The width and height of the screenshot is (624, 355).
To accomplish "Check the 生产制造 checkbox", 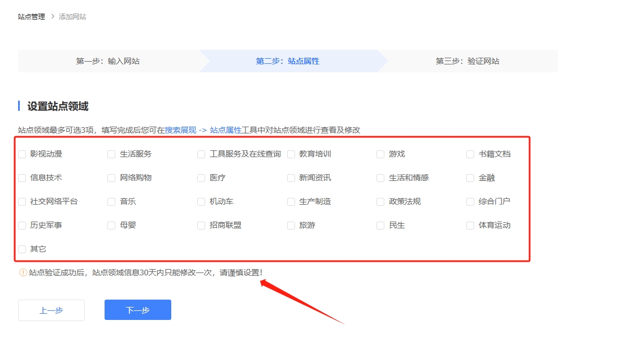I will click(291, 202).
